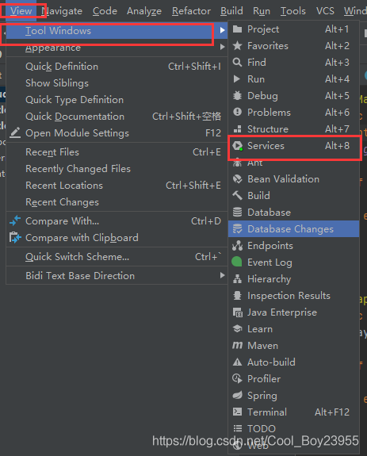Select Database Changes tool window
367x456 pixels.
[x=294, y=229]
